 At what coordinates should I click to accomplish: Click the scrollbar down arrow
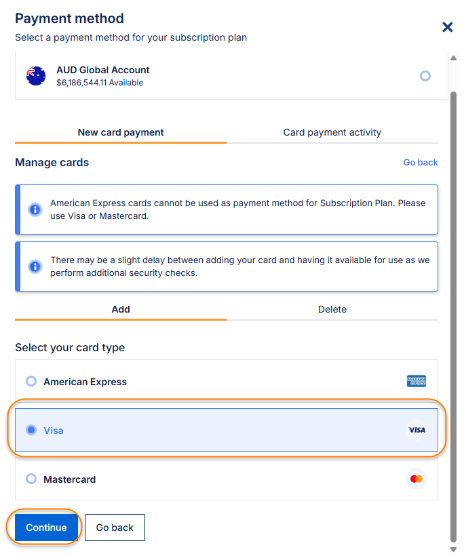click(x=454, y=549)
